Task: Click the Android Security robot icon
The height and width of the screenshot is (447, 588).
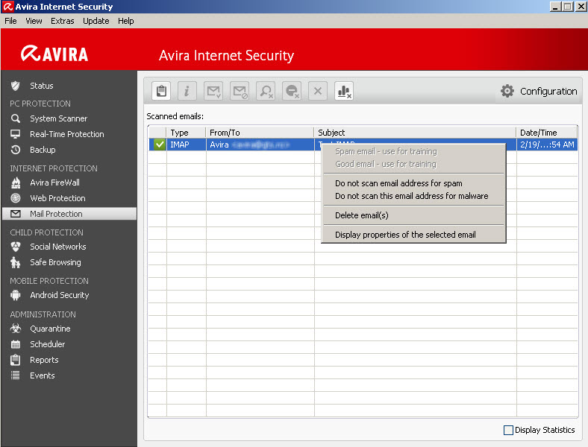Action: point(16,295)
